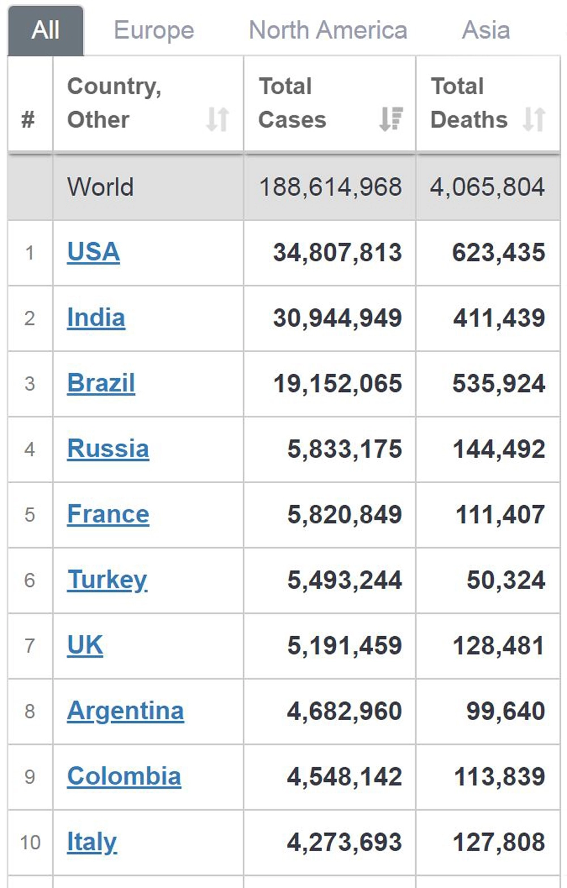Open Brazil's country page link

[x=101, y=383]
